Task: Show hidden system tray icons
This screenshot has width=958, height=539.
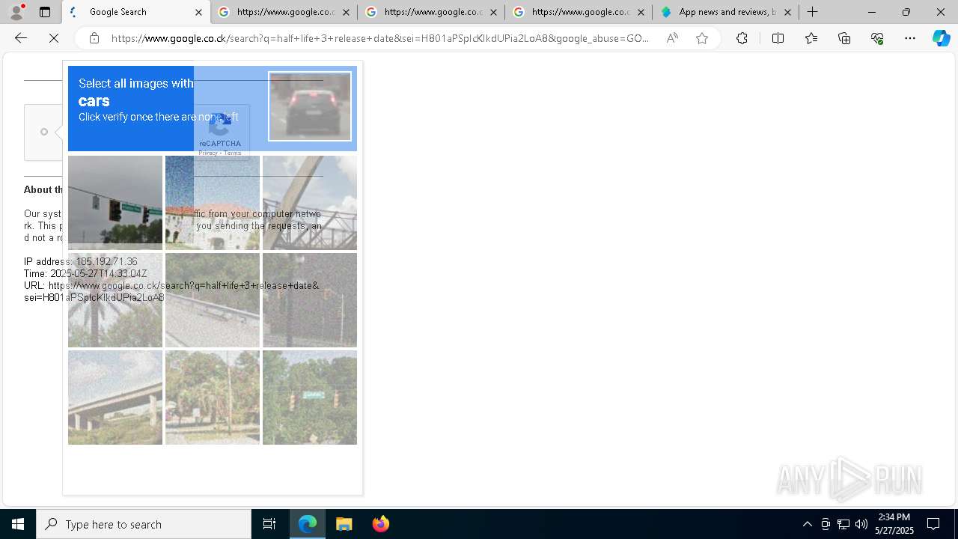Action: pyautogui.click(x=808, y=524)
